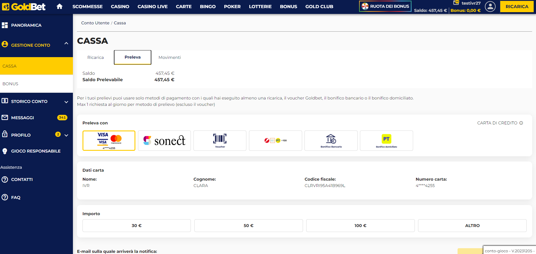The width and height of the screenshot is (536, 254).
Task: Click the 341 messages badge
Action: pyautogui.click(x=62, y=117)
